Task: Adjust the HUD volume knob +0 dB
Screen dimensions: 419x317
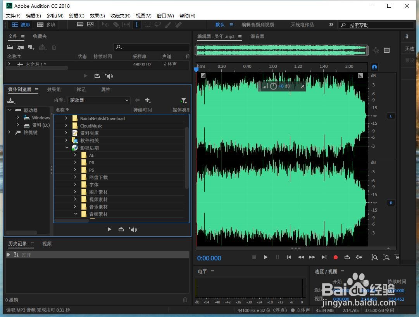Action: 273,86
